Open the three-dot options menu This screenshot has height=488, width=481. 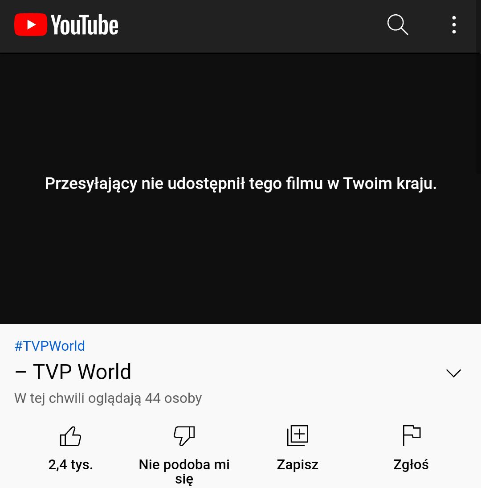tap(454, 25)
